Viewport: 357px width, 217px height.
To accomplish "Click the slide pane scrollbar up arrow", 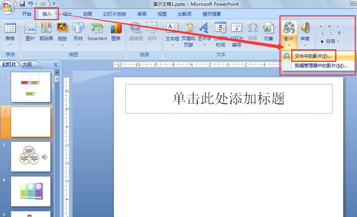I will [x=57, y=72].
